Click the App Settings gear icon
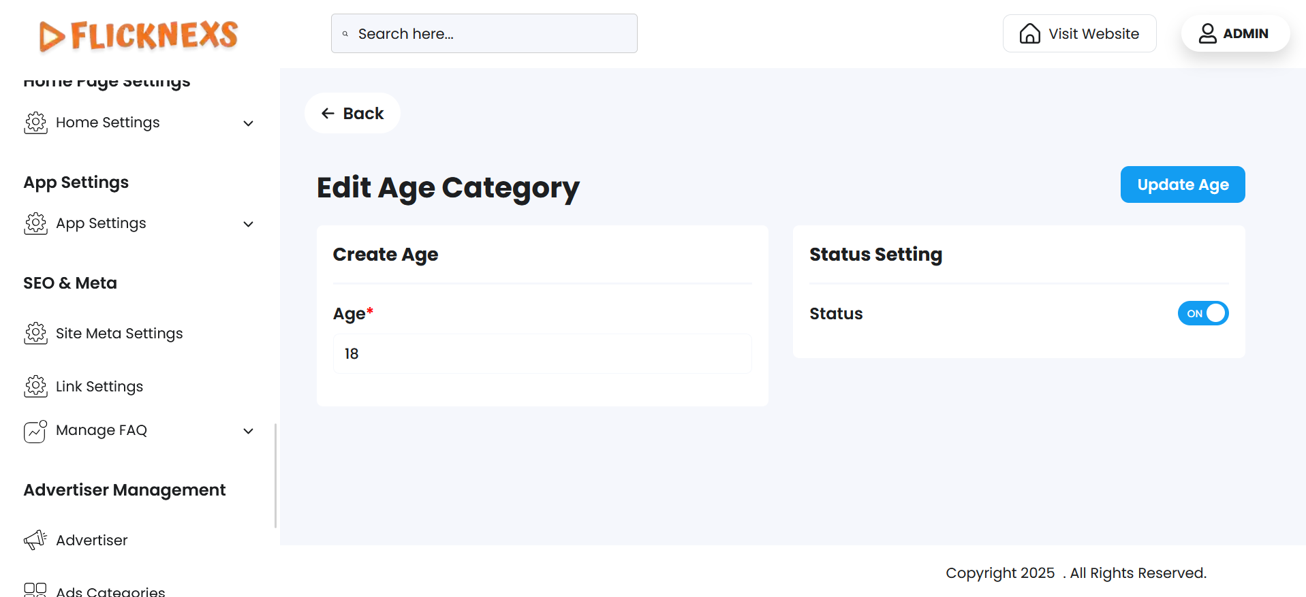This screenshot has width=1306, height=597. (35, 224)
